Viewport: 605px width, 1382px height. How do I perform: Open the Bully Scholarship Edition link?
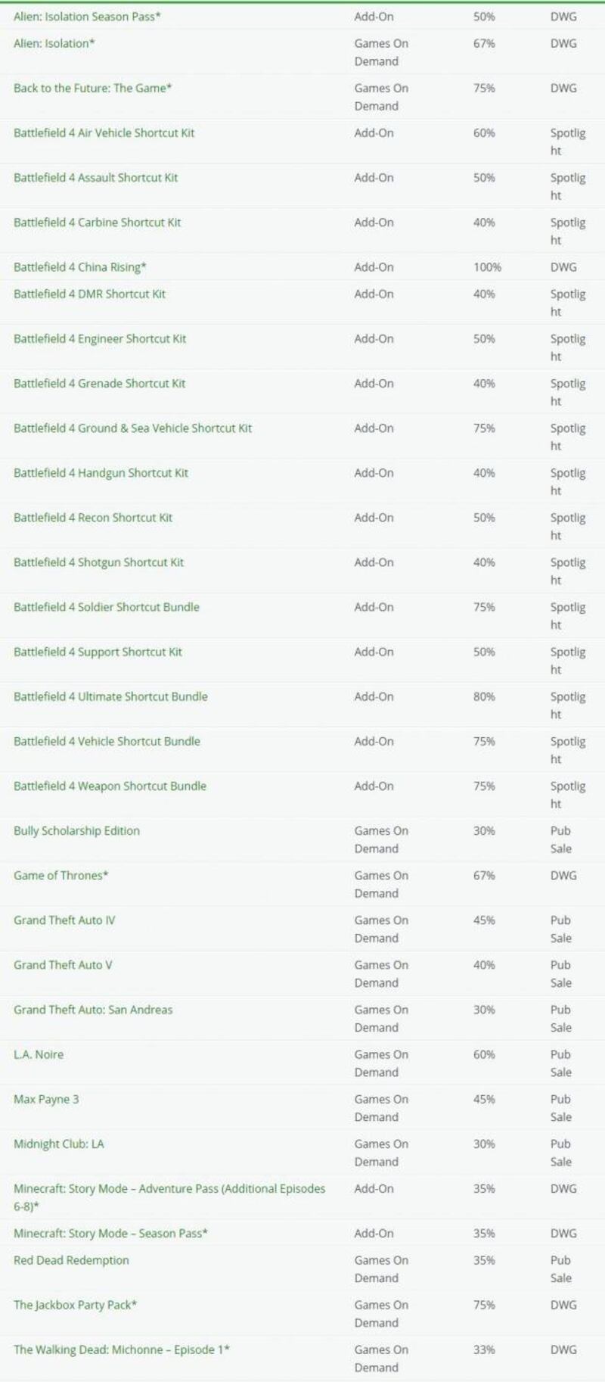[x=76, y=830]
